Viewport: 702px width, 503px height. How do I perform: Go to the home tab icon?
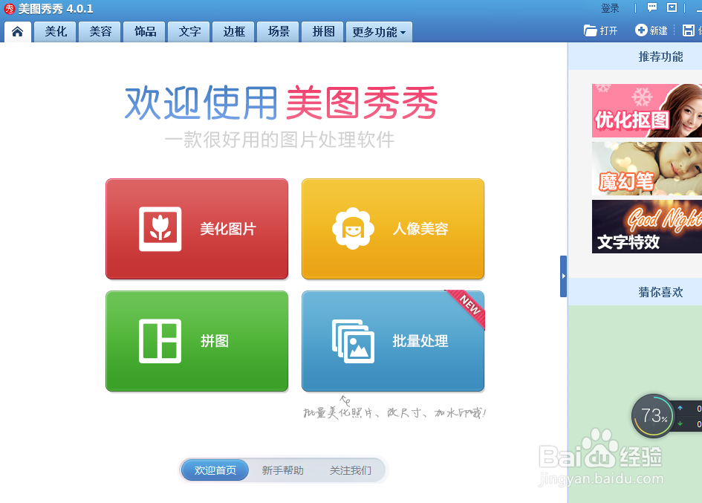click(x=18, y=32)
